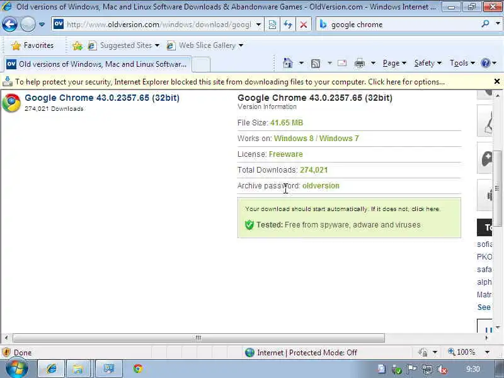Click the security information bar for options
Viewport: 504px width, 378px height.
(x=230, y=82)
